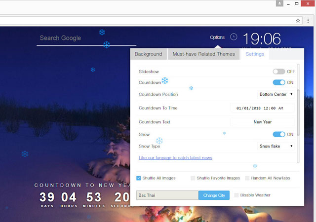Follow the 'Like our fanpage' link
Image resolution: width=316 pixels, height=222 pixels.
[175, 158]
